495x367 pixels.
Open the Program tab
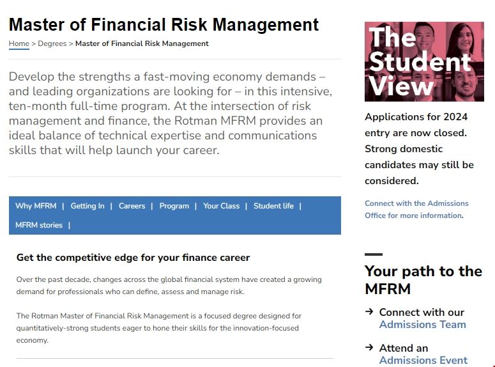pyautogui.click(x=174, y=206)
